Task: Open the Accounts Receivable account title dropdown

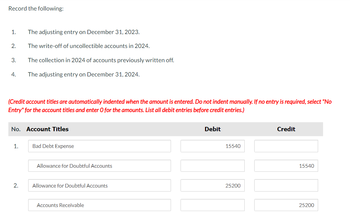Action: 99,205
